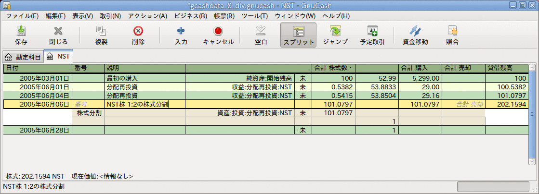
Task: Click the register's vertical scrollbar
Action: 532,114
